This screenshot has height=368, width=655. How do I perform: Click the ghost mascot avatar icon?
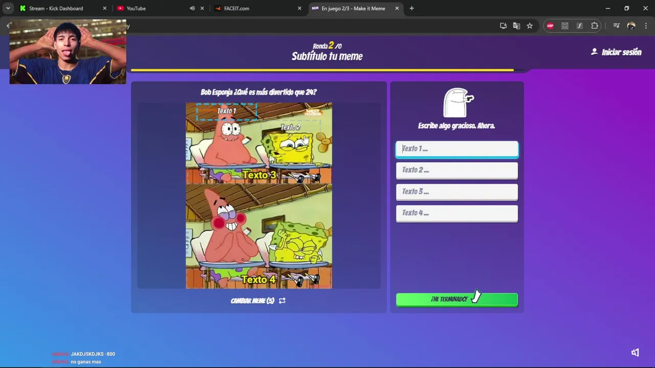click(x=458, y=103)
